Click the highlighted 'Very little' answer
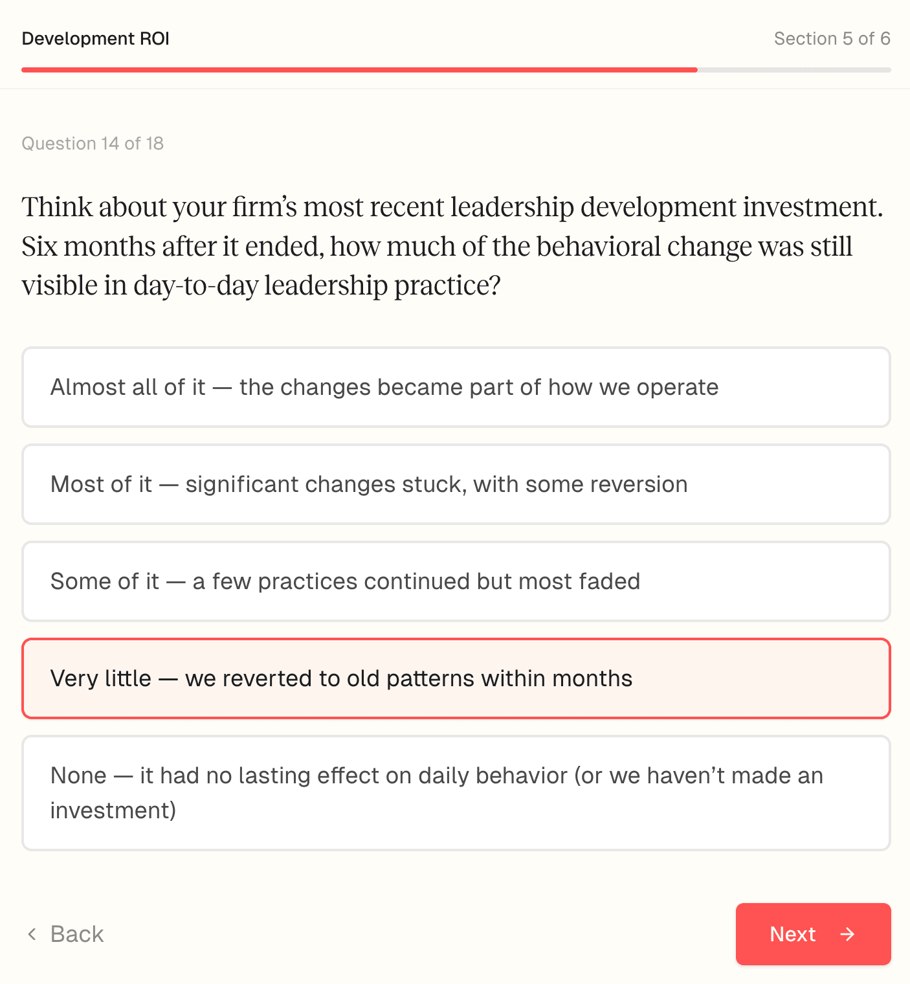 click(456, 678)
